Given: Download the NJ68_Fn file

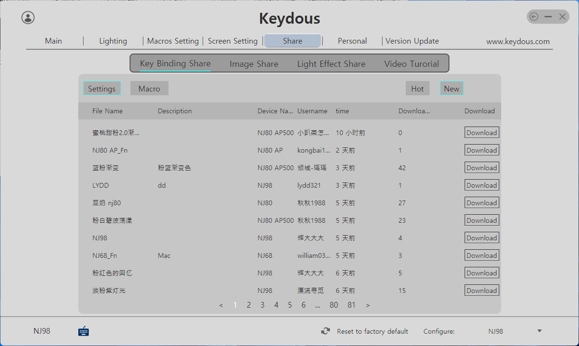Looking at the screenshot, I should 482,255.
